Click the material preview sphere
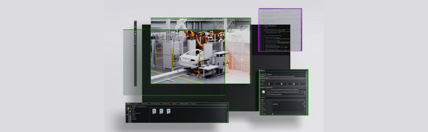The height and width of the screenshot is (132, 428). coord(263,92)
